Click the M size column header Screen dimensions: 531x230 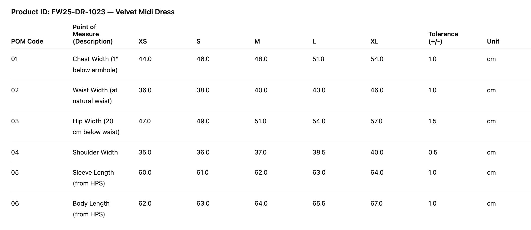[257, 41]
